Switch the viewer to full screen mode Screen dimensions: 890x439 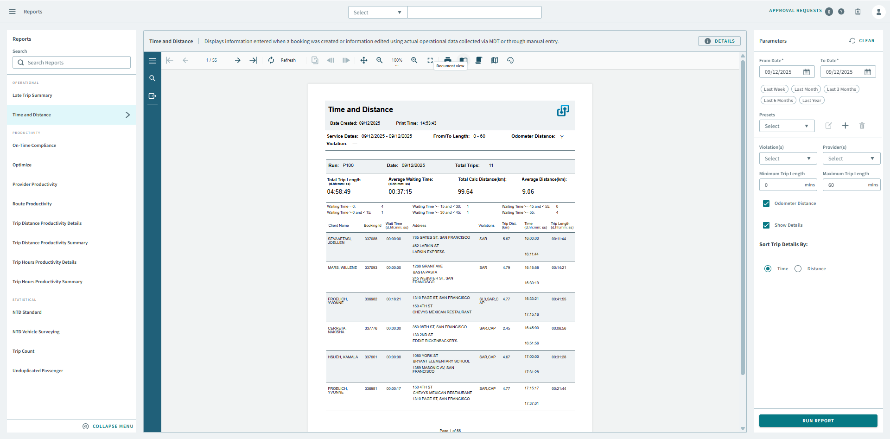pyautogui.click(x=430, y=60)
